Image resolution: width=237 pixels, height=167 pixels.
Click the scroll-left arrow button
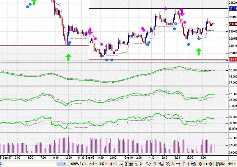pos(1,164)
